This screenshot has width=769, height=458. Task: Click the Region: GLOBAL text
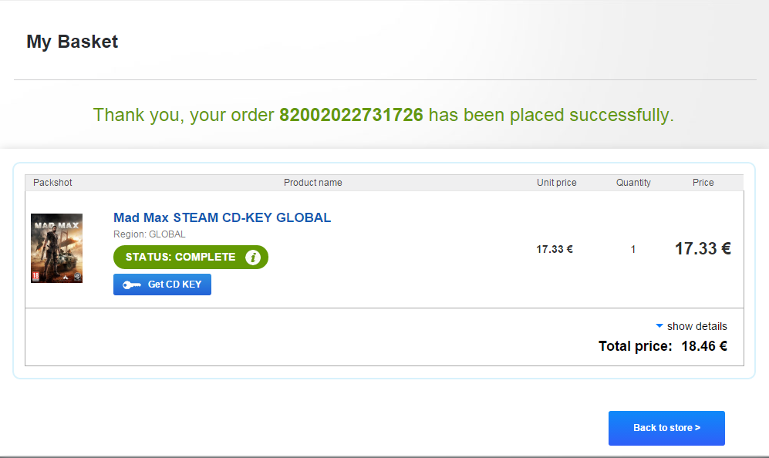150,234
